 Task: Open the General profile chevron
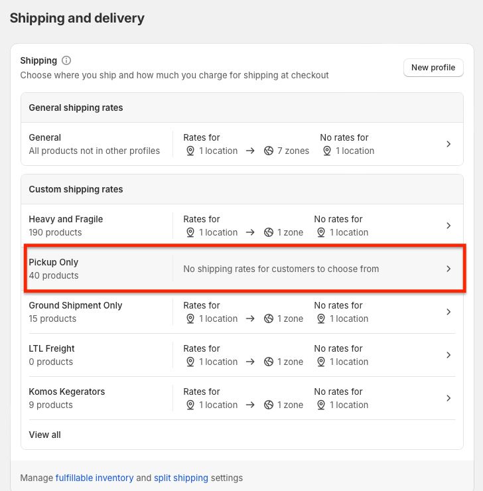pos(448,144)
